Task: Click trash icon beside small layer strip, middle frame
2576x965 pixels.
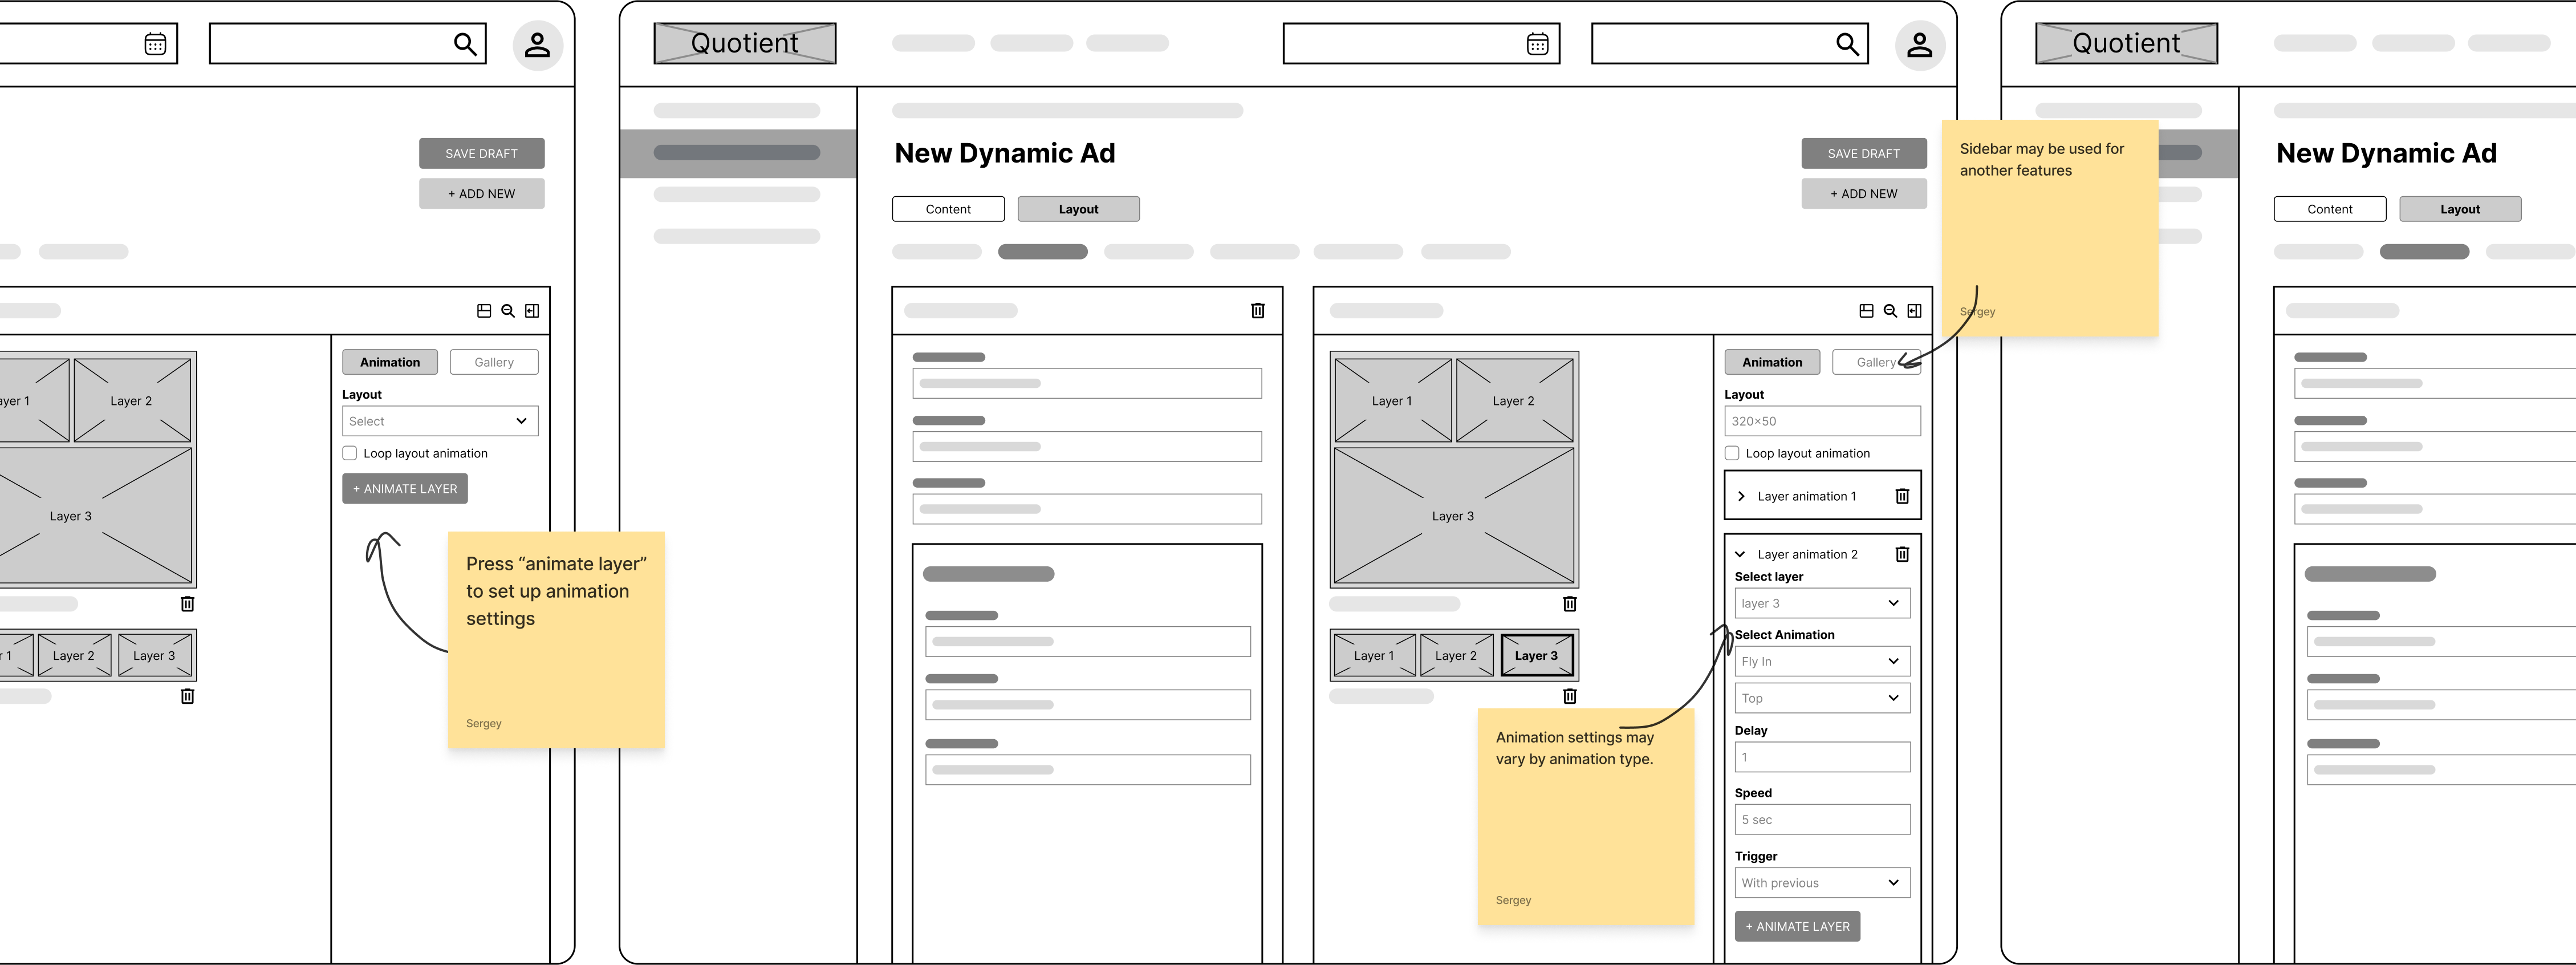Action: (x=1570, y=696)
